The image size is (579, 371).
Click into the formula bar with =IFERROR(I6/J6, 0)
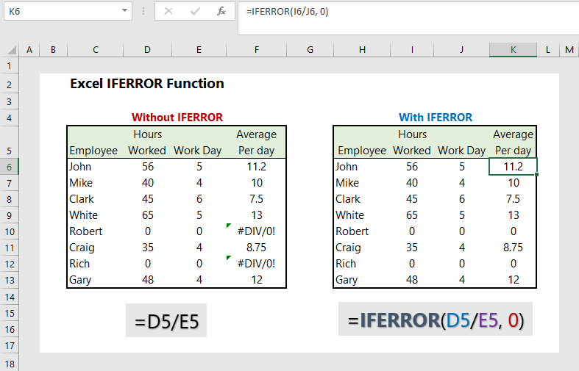click(408, 18)
